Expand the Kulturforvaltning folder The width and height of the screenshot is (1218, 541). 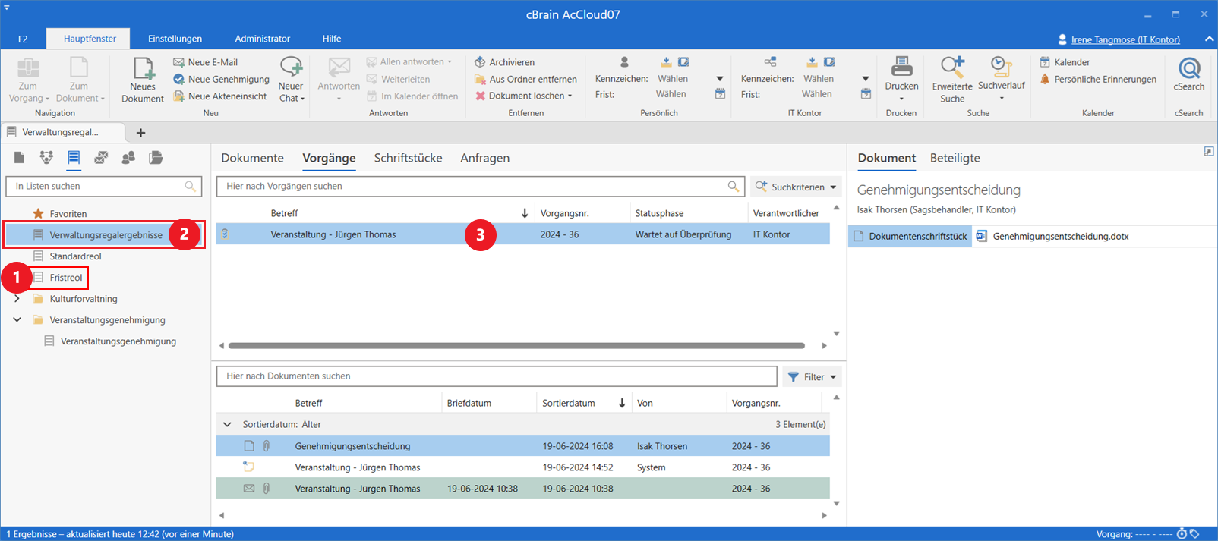17,299
